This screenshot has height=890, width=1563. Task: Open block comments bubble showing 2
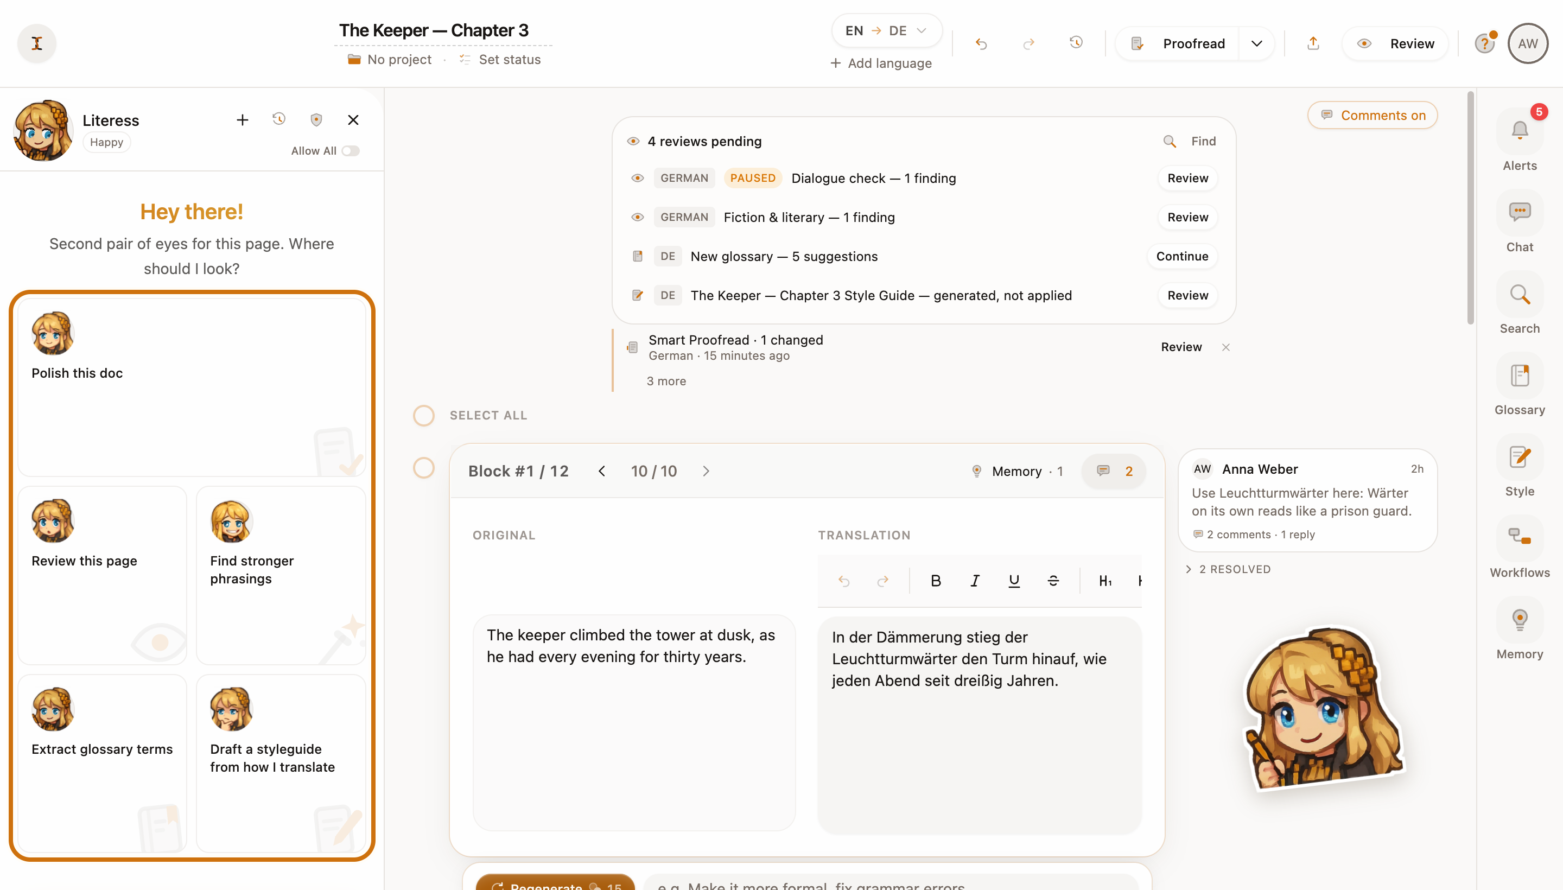click(x=1114, y=471)
